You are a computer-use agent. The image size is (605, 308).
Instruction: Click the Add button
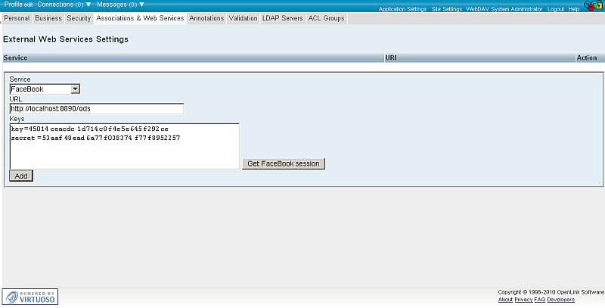click(x=21, y=176)
